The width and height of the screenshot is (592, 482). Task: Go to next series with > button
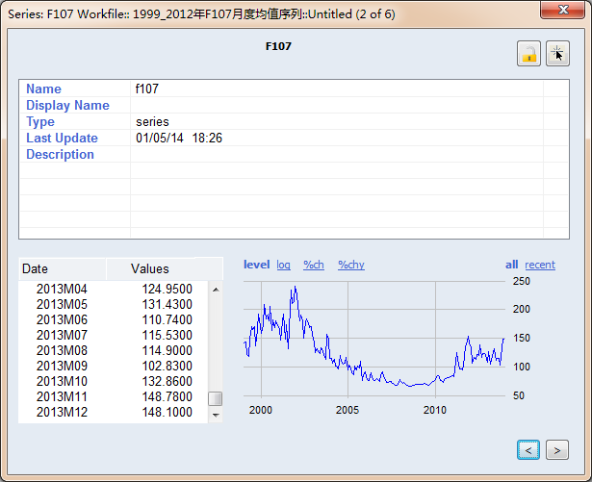click(557, 450)
